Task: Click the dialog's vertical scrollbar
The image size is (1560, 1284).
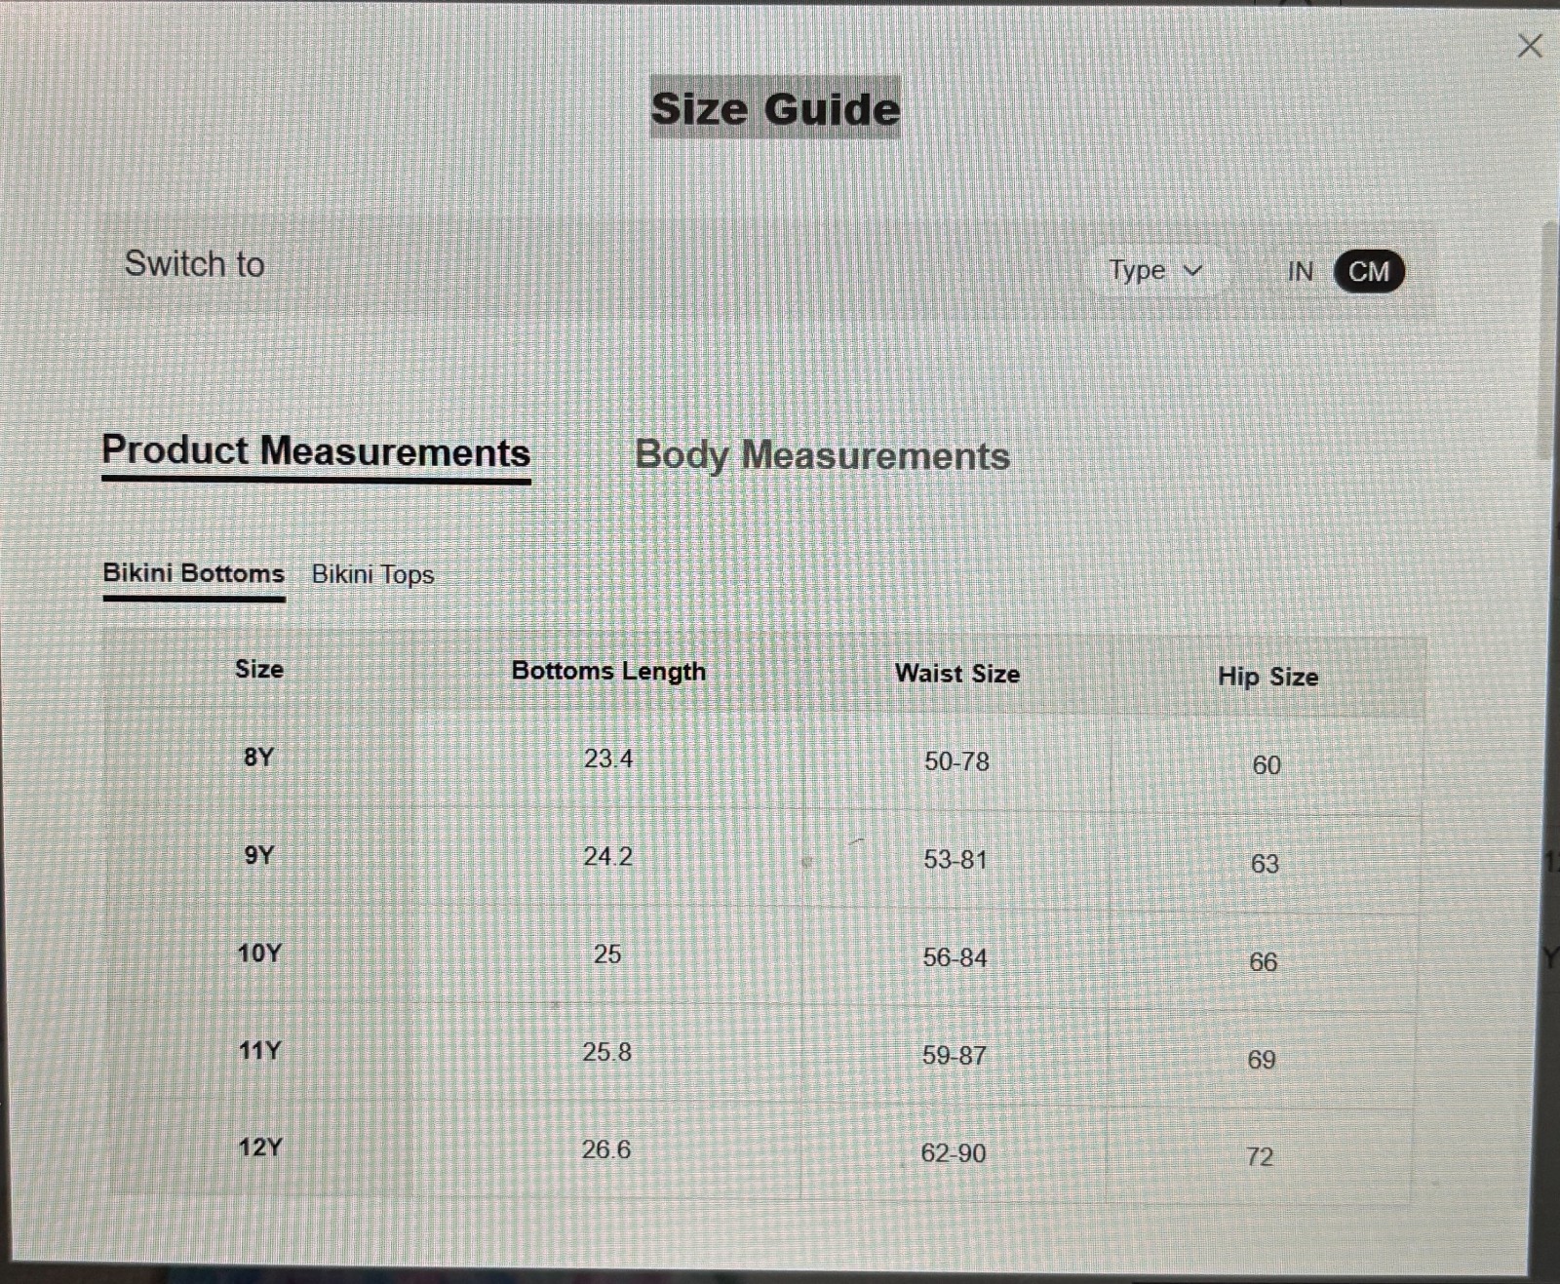Action: [1549, 341]
